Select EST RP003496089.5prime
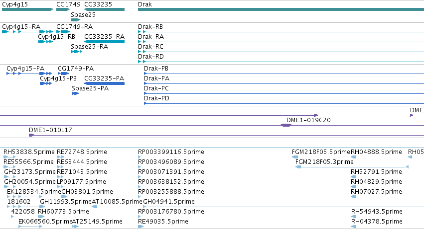This screenshot has height=229, width=424. point(171,162)
